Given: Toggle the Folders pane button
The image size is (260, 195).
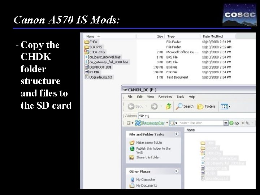Looking at the screenshot, I should tap(206, 106).
